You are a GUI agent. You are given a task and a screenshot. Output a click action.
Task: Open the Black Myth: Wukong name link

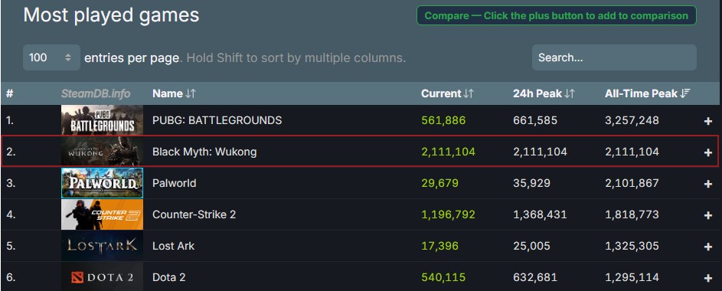(204, 152)
